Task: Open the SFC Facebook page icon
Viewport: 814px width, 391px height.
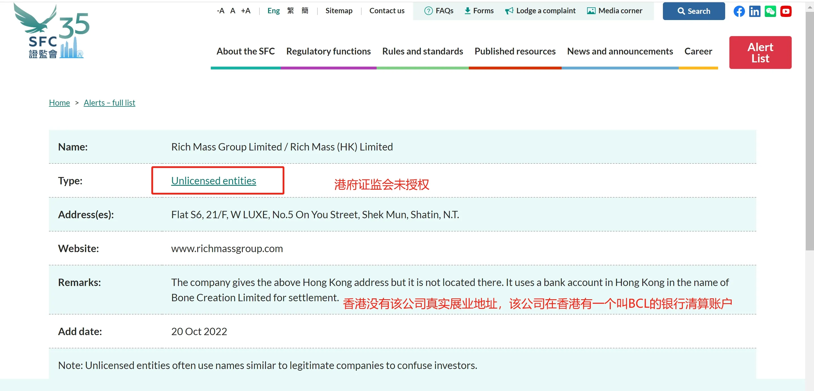Action: click(739, 11)
